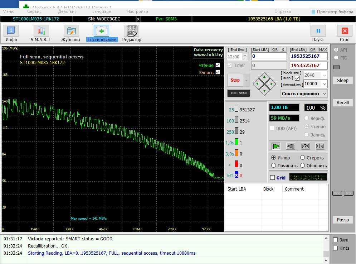This screenshot has height=264, width=356.
Task: Open the timeout 10000 dropdown
Action: 325,84
